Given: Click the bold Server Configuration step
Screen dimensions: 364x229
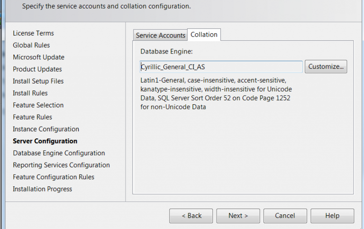Looking at the screenshot, I should click(x=45, y=141).
